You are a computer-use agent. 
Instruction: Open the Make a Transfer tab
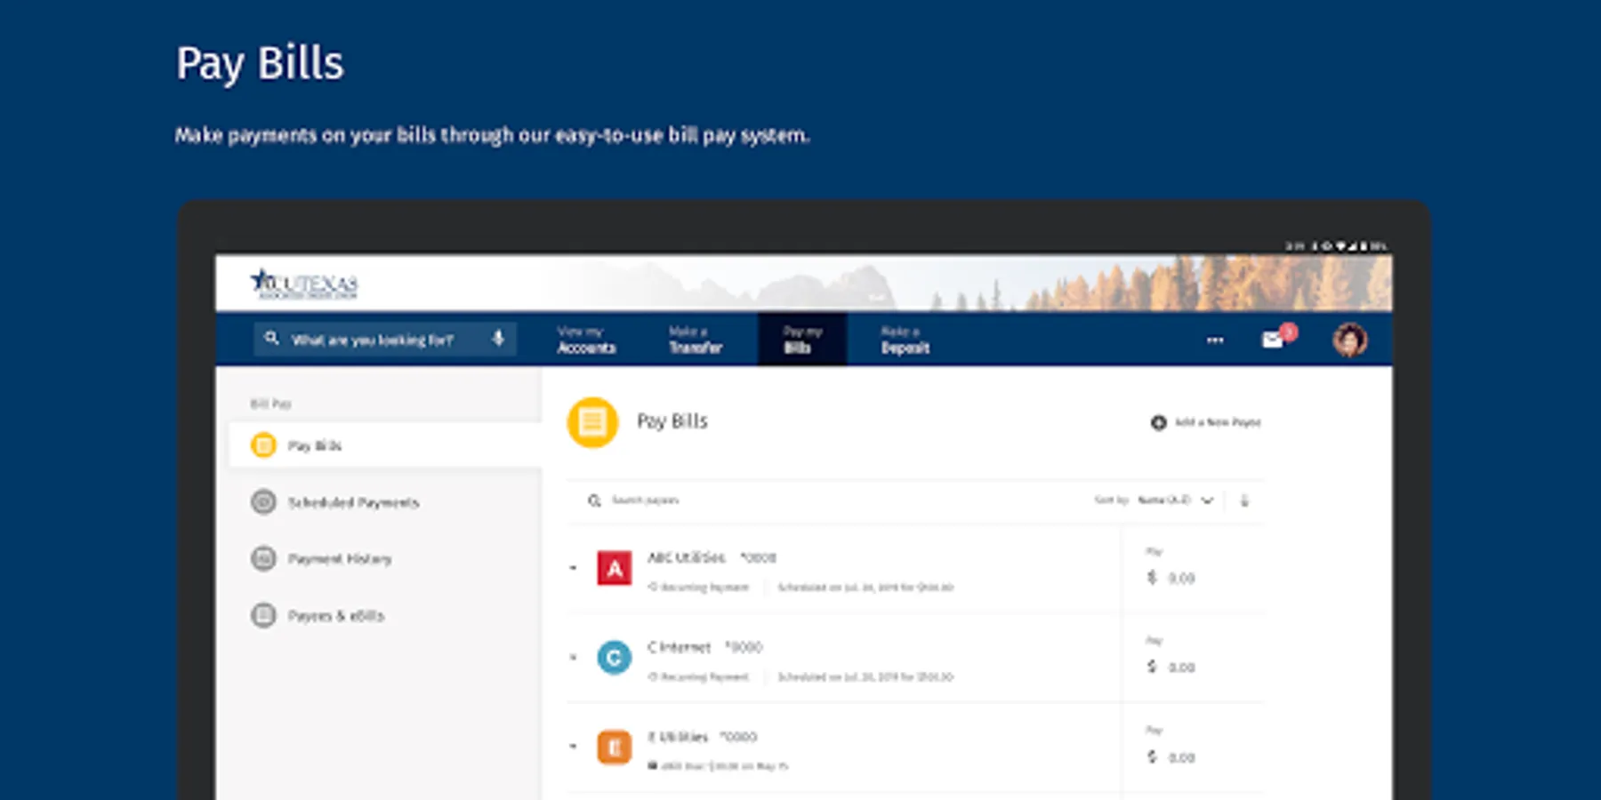coord(696,340)
